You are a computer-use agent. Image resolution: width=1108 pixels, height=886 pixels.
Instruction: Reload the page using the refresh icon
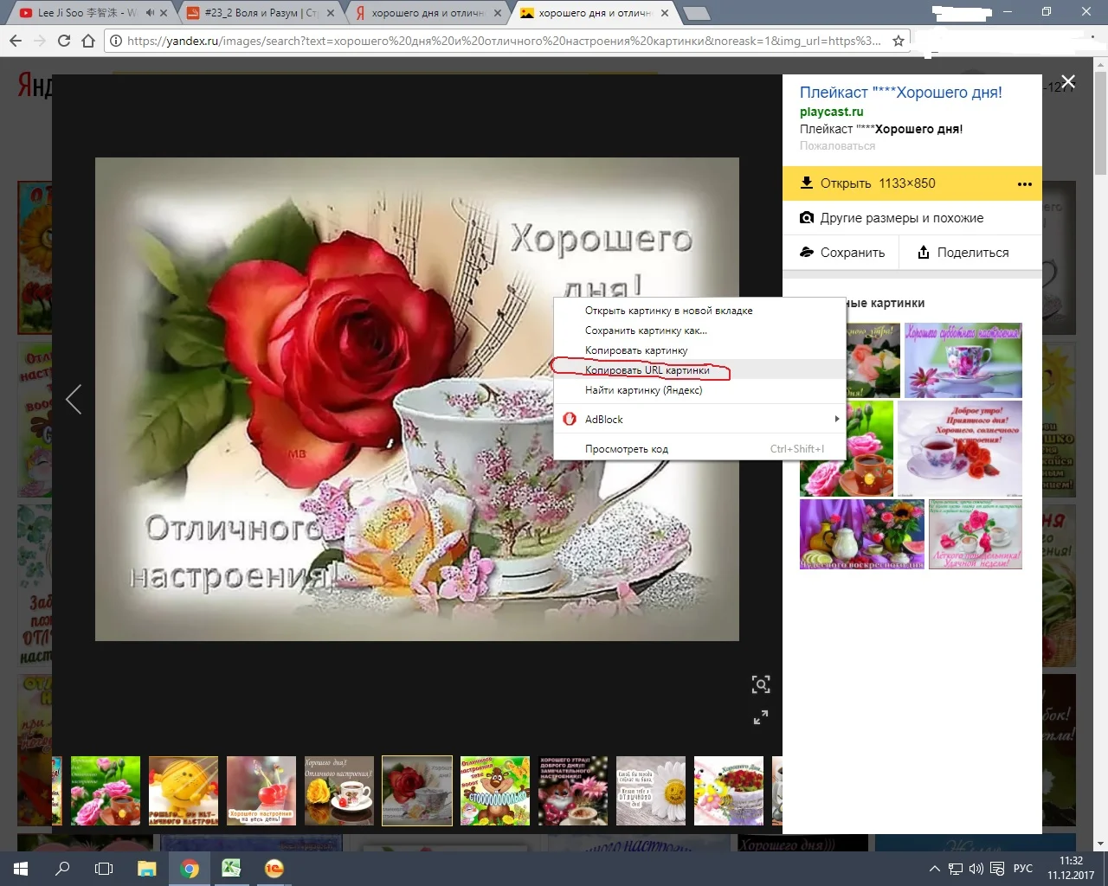(x=65, y=40)
